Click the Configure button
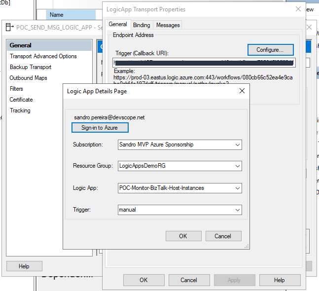The image size is (319, 291). (270, 50)
